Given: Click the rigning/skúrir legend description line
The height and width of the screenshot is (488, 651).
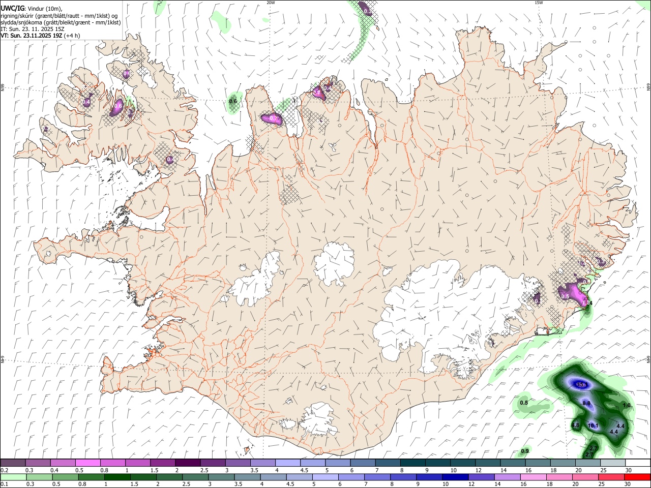Looking at the screenshot, I should pyautogui.click(x=59, y=15).
